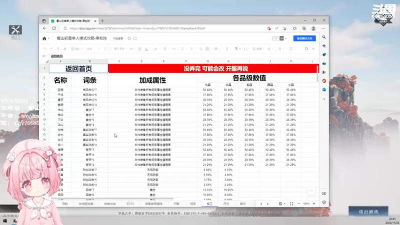400x225 pixels.
Task: Open the Insert dropdown in toolbar
Action: 77,48
